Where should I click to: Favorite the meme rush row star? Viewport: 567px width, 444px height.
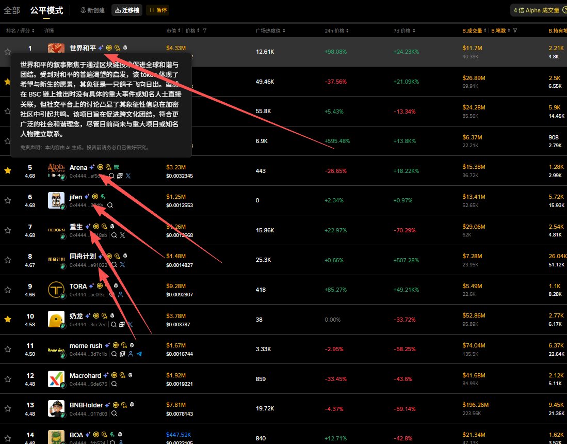pos(8,349)
